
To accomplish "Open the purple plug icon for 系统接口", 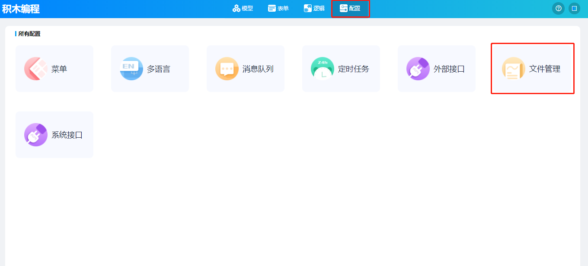I will coord(36,135).
